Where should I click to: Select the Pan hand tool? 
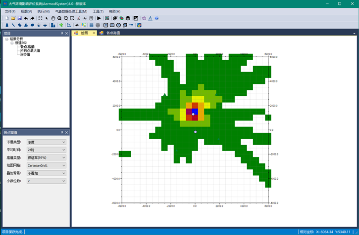(x=53, y=18)
